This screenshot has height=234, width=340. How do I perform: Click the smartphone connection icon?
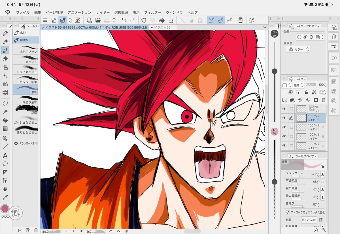240,20
